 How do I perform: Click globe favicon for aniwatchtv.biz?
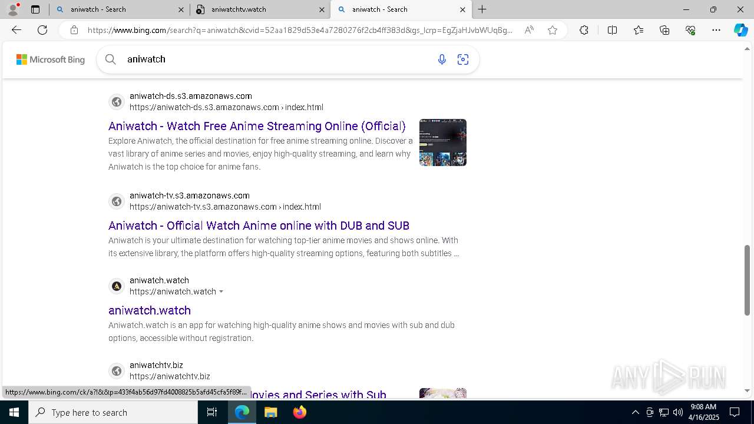[117, 371]
